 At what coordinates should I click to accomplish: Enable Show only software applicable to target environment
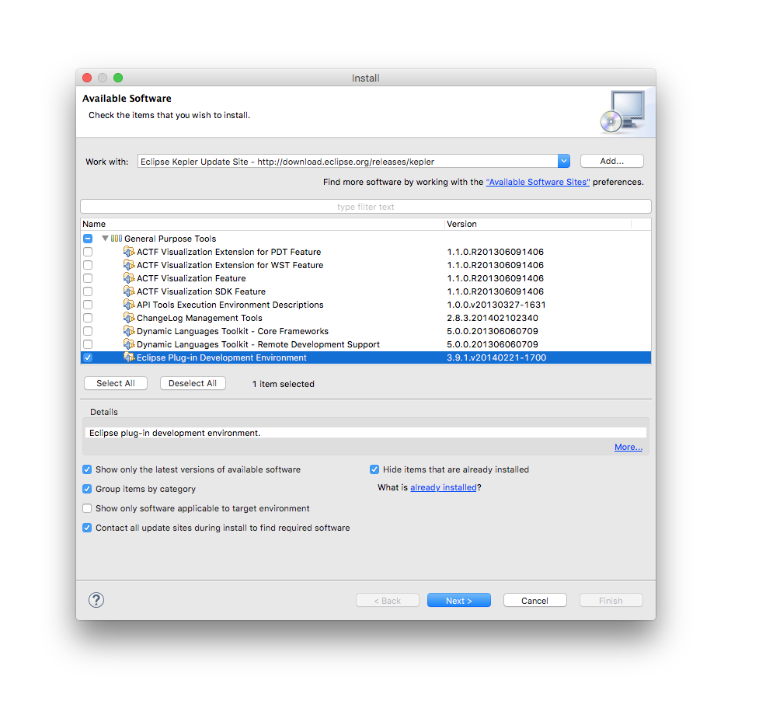(87, 508)
